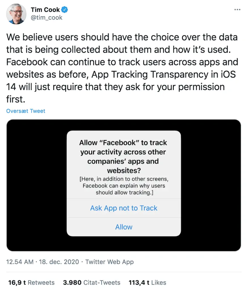This screenshot has height=292, width=247.
Task: Show the 113,4 t Likes list
Action: pos(147,283)
